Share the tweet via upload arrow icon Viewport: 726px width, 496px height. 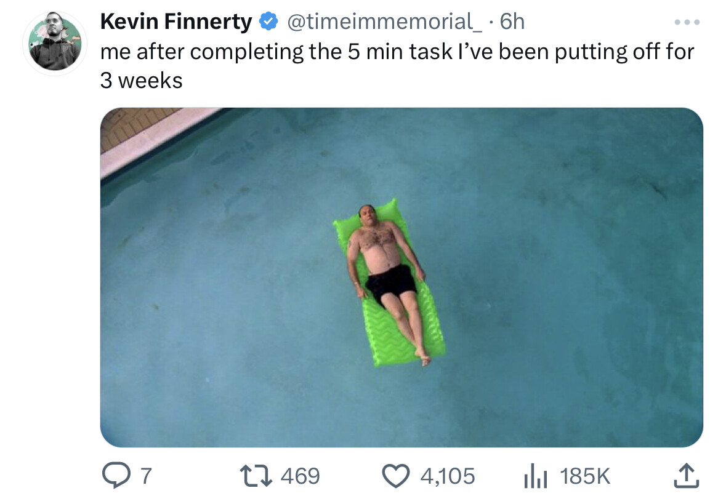[686, 475]
